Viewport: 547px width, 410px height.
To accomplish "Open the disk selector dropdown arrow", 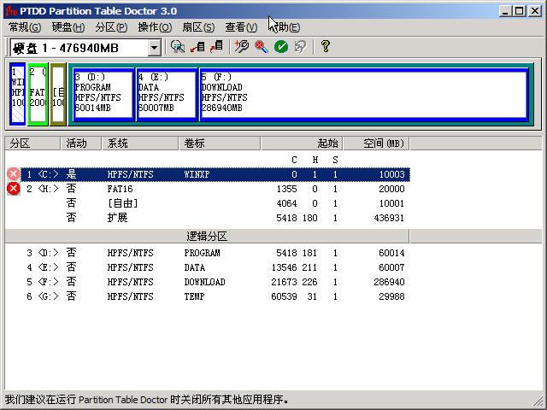I will 154,48.
